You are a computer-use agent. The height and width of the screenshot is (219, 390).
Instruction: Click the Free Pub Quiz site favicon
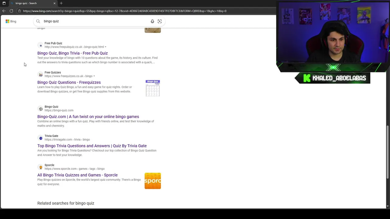tap(41, 45)
